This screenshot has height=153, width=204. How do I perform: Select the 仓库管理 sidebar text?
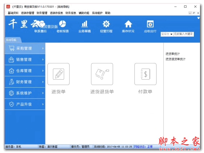coord(24,71)
